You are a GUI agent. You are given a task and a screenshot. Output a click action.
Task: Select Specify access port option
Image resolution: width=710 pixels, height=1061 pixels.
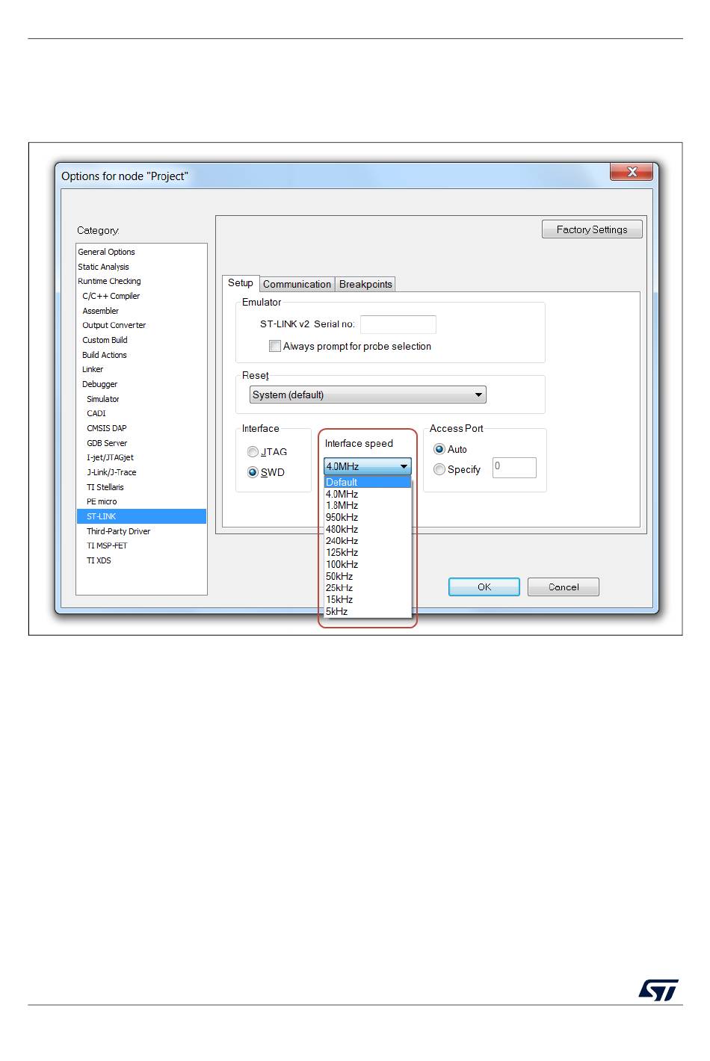tap(439, 469)
